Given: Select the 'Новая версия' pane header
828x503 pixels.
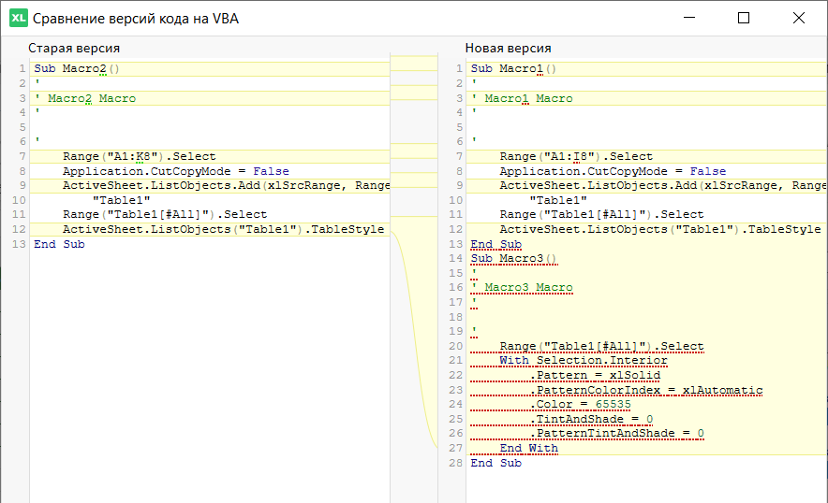Looking at the screenshot, I should pyautogui.click(x=509, y=48).
